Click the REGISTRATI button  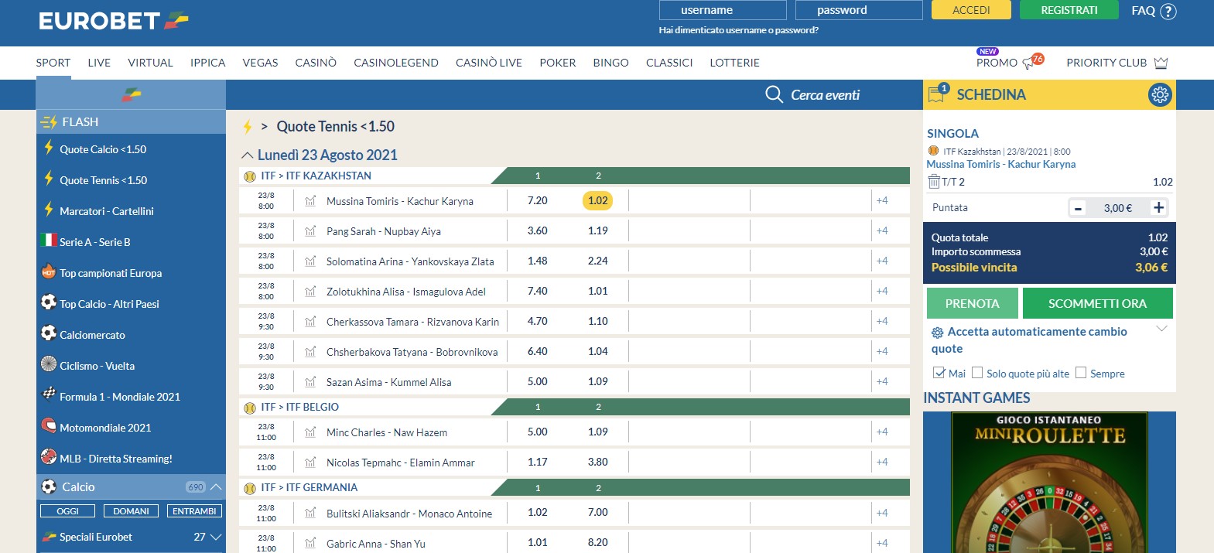click(x=1069, y=10)
